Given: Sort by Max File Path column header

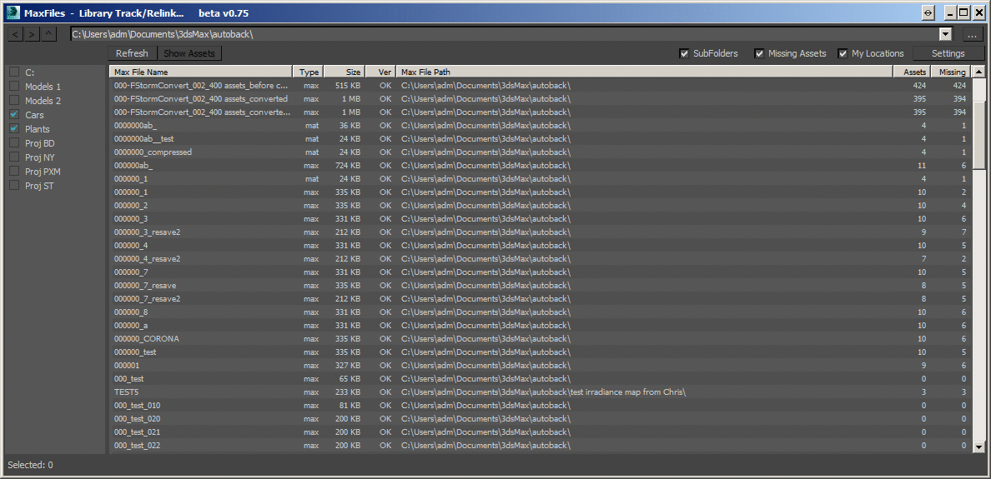Looking at the screenshot, I should [x=645, y=72].
